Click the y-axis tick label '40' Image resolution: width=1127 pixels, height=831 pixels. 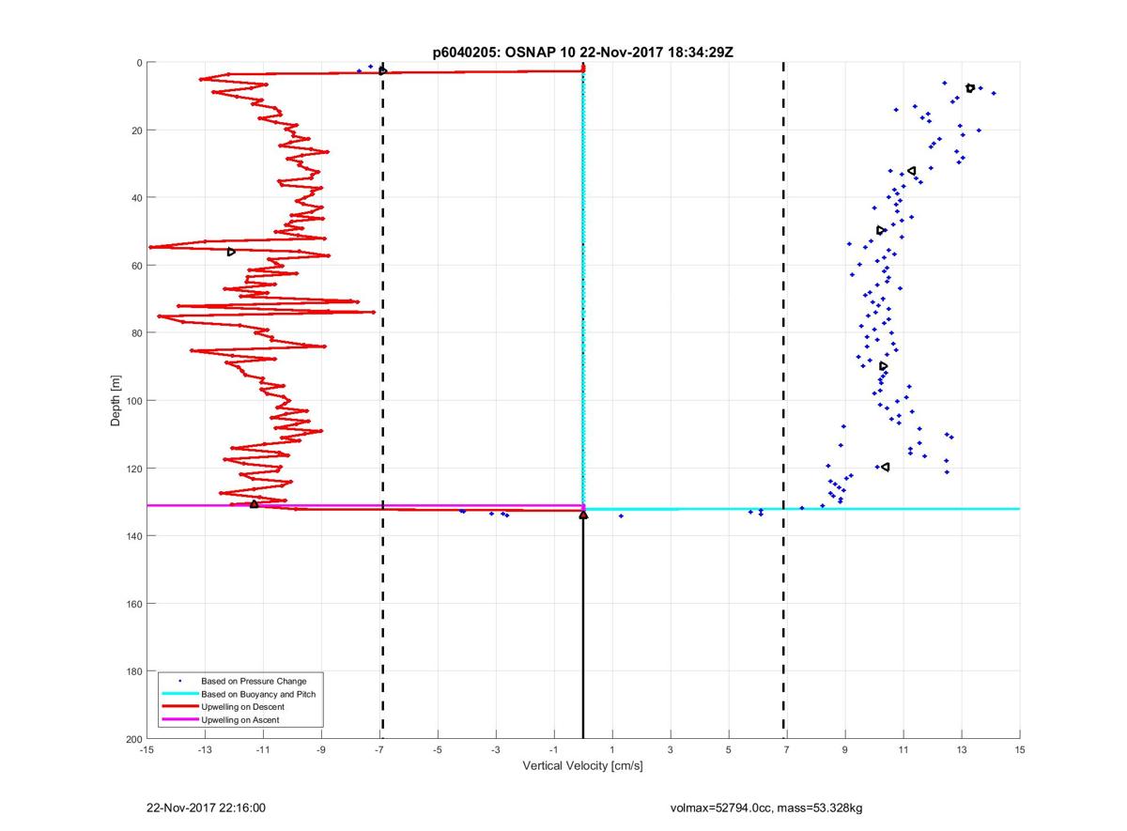136,198
